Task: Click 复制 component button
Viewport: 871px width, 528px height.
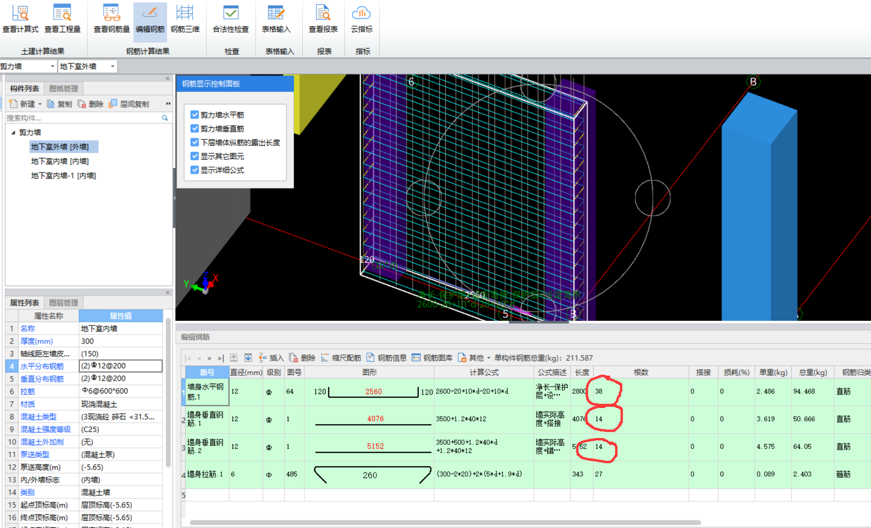Action: point(60,104)
